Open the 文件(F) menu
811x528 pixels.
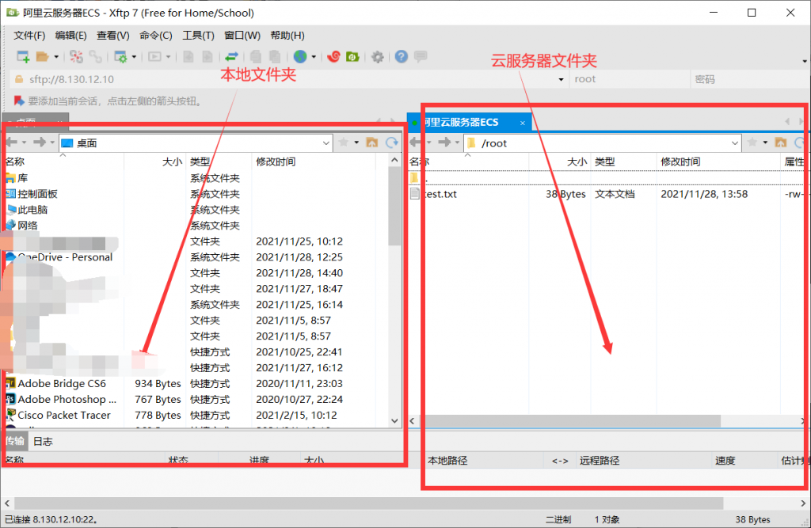point(29,35)
